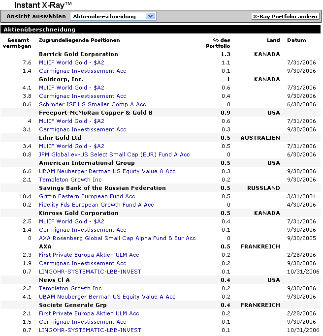The height and width of the screenshot is (336, 323).
Task: Click the Zugrundeliegende Positionen column header
Action: click(x=79, y=40)
